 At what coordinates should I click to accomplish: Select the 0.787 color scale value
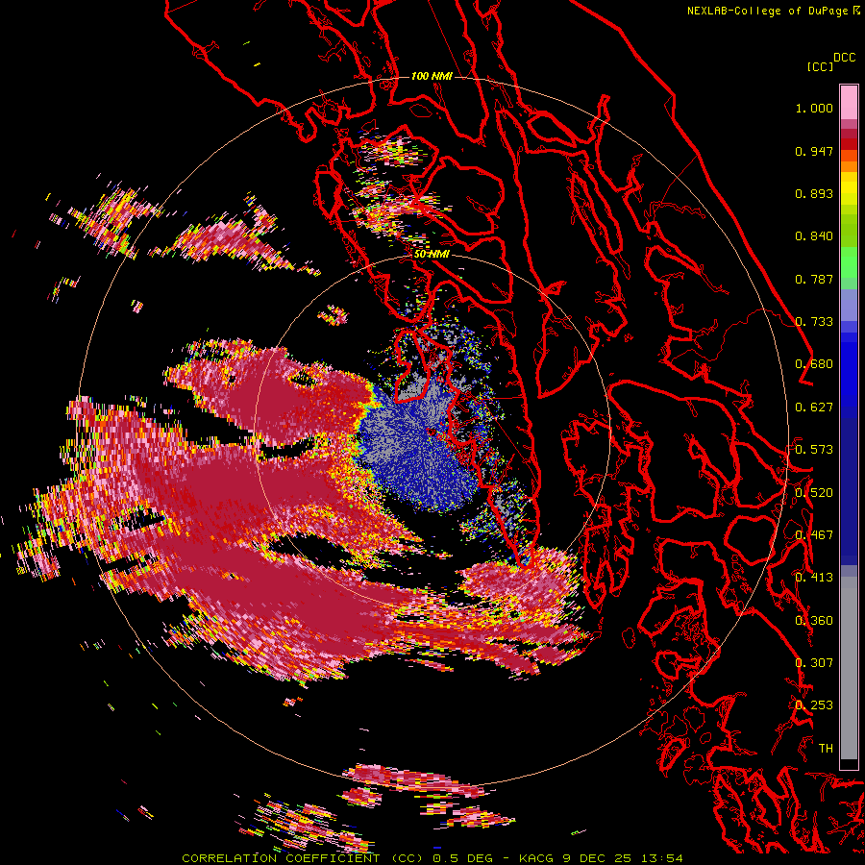(814, 279)
